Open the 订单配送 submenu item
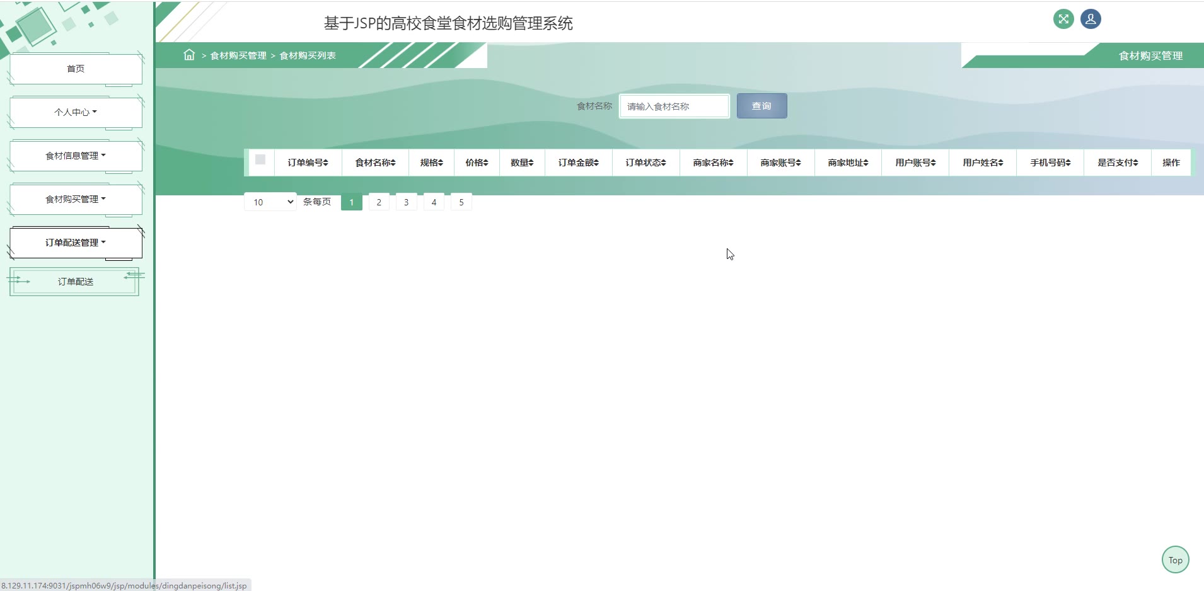The width and height of the screenshot is (1204, 591). 74,282
